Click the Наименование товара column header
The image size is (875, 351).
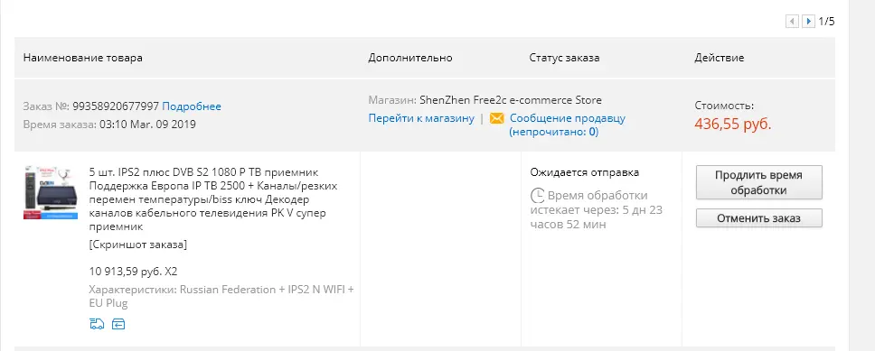pos(82,58)
